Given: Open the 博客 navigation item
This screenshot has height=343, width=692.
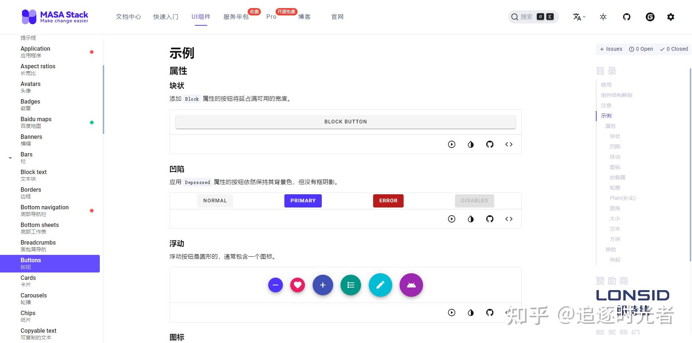Looking at the screenshot, I should click(x=304, y=17).
